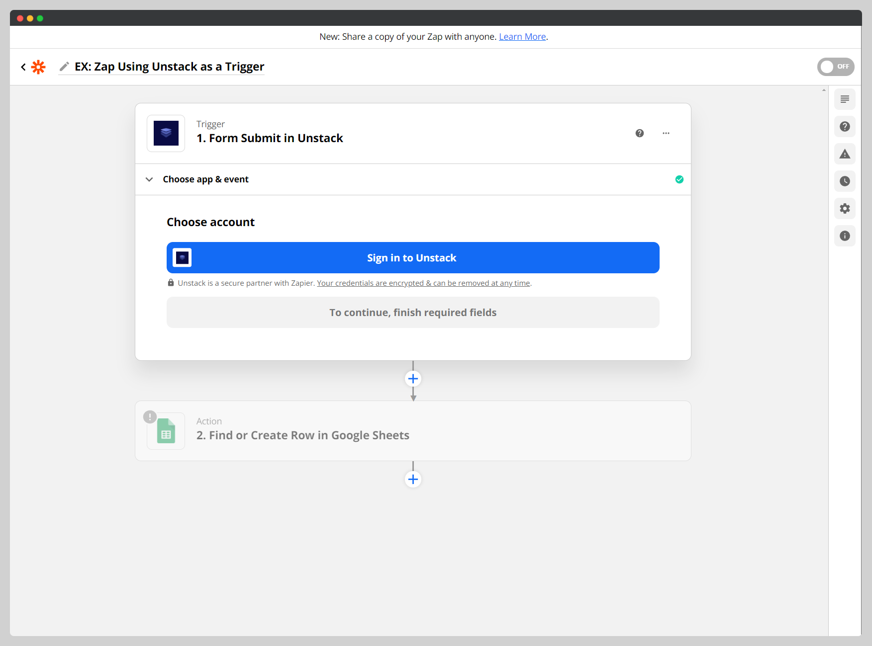The height and width of the screenshot is (646, 872).
Task: Click the credentials encrypted link
Action: tap(423, 283)
